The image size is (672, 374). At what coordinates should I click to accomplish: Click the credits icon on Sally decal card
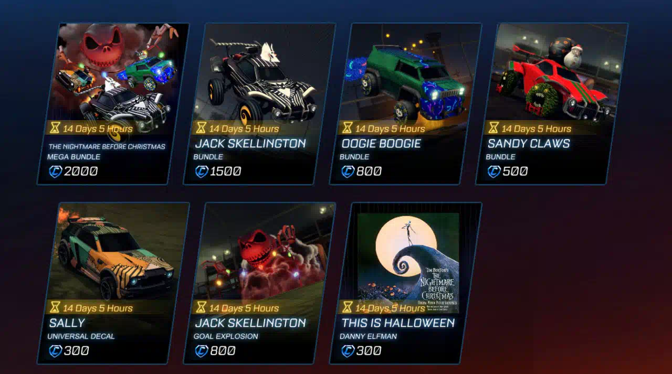point(55,350)
